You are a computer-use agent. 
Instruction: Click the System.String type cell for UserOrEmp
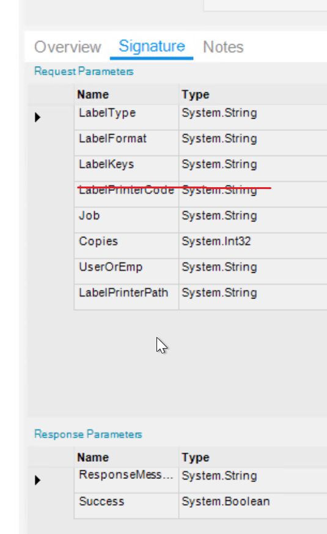click(x=253, y=272)
